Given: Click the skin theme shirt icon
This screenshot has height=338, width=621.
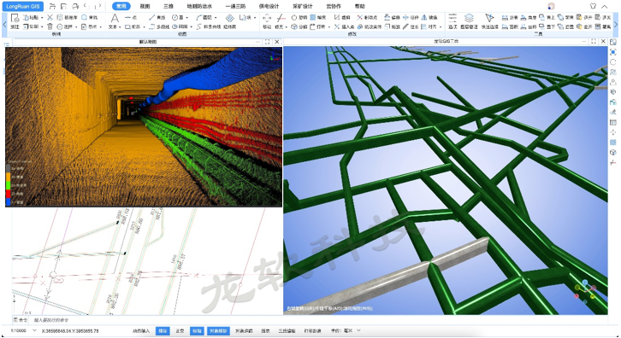Looking at the screenshot, I should [593, 6].
